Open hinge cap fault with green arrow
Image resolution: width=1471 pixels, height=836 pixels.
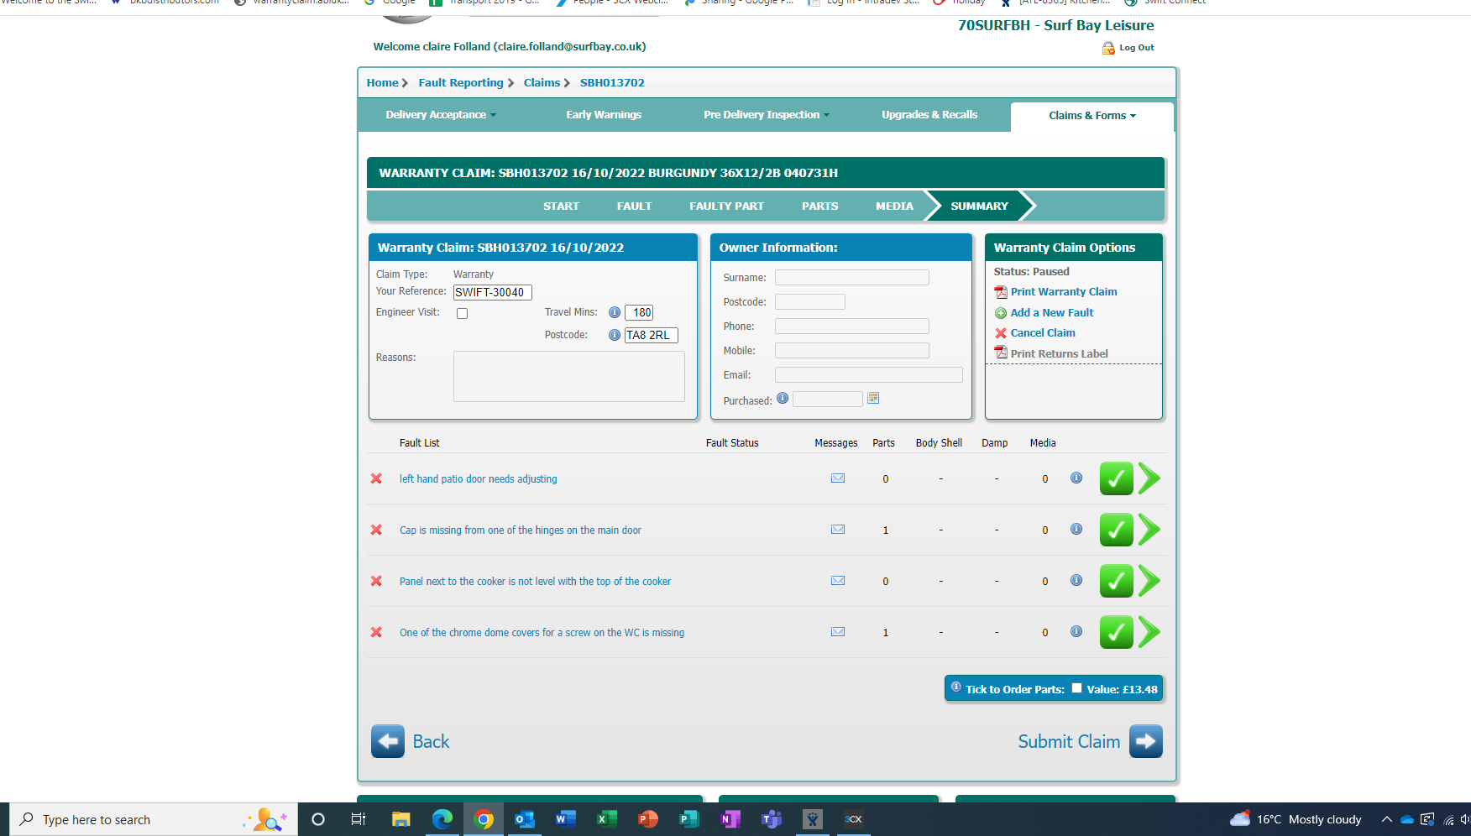click(x=1149, y=530)
